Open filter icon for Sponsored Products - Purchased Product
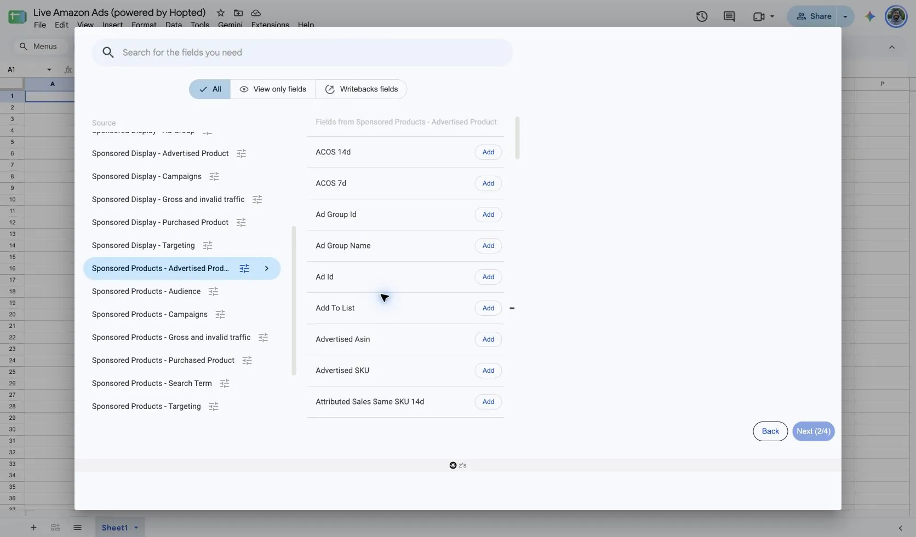The height and width of the screenshot is (537, 916). point(247,361)
